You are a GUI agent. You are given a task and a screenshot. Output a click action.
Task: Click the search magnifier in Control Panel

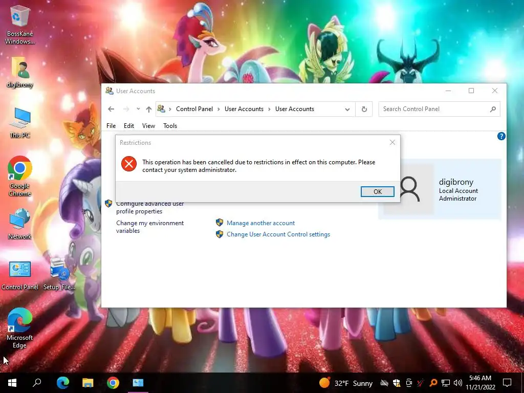[x=493, y=109]
